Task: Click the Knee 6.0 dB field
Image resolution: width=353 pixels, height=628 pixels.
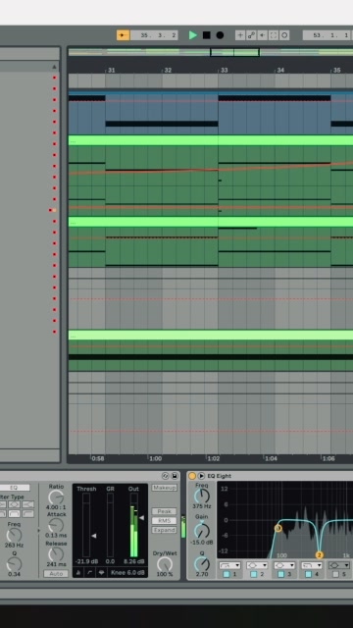Action: tap(127, 573)
